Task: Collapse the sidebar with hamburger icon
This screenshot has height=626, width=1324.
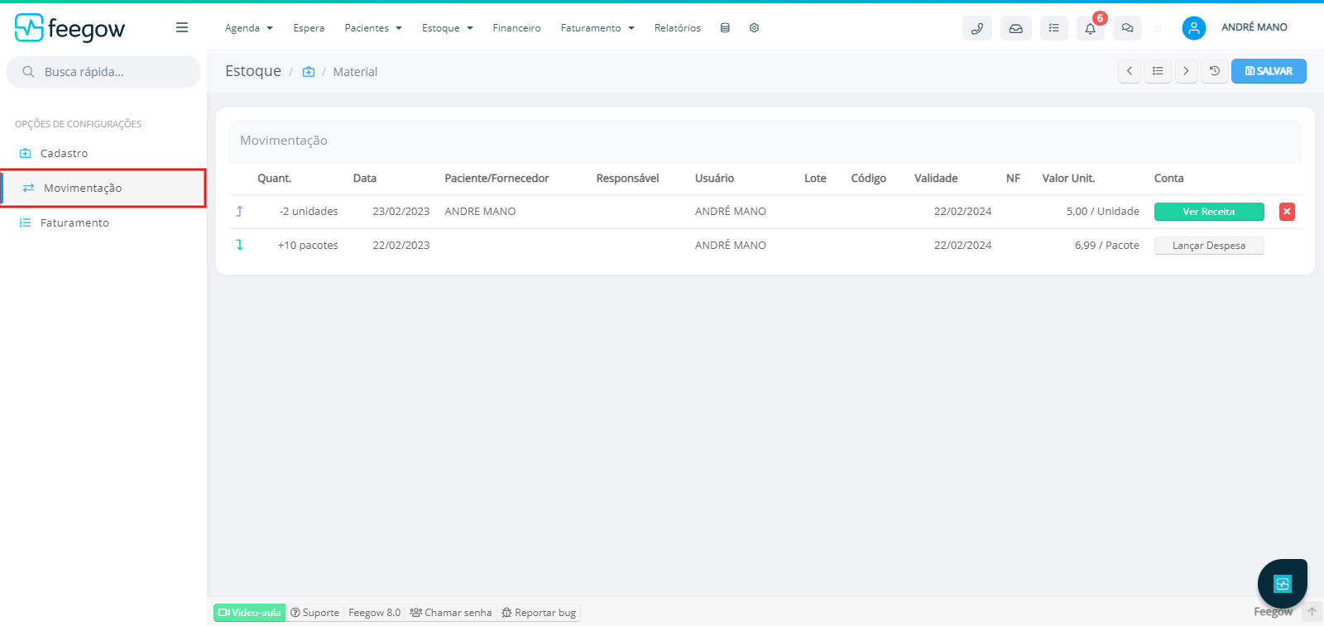Action: (182, 28)
